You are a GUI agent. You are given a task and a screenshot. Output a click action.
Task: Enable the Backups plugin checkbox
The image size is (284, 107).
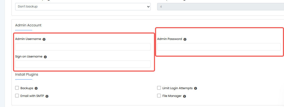click(x=17, y=88)
